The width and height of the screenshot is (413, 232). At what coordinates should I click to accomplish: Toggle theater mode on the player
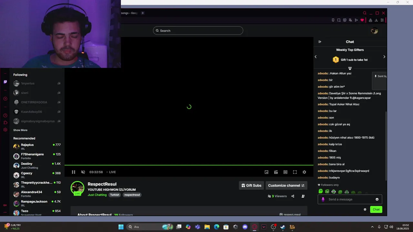coord(285,172)
